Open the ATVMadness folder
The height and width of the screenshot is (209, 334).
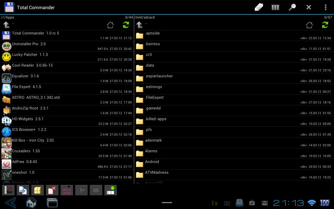[234, 175]
